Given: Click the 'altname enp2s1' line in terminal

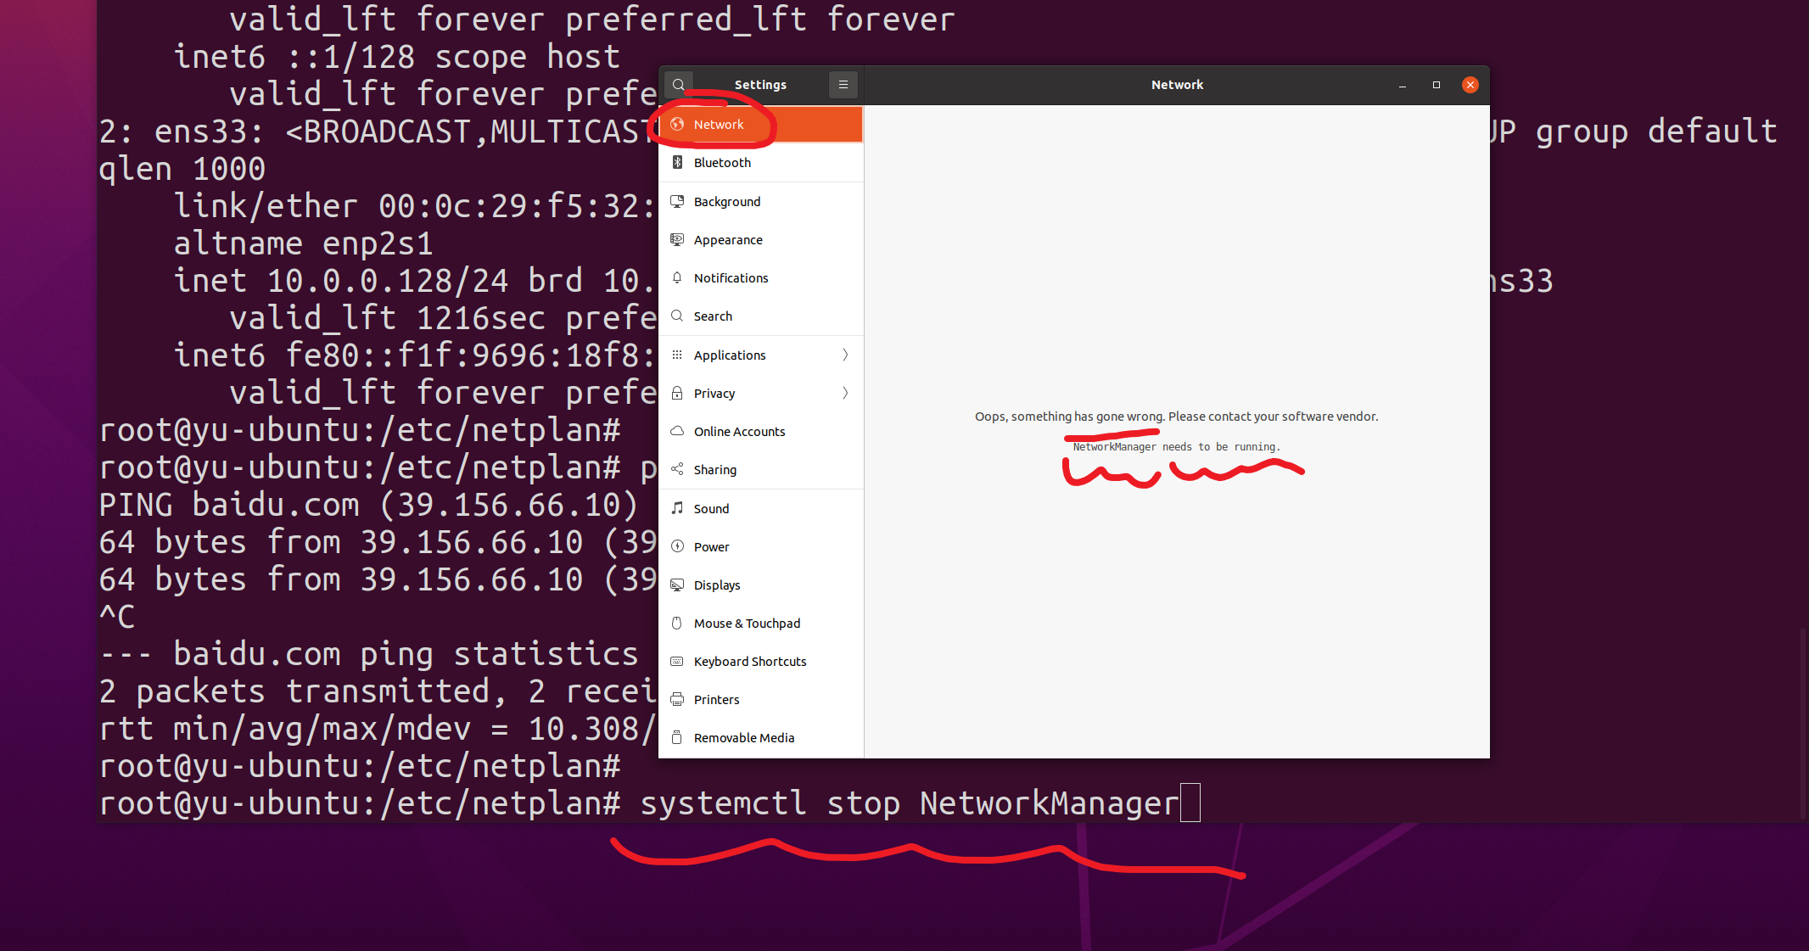Looking at the screenshot, I should (x=303, y=243).
